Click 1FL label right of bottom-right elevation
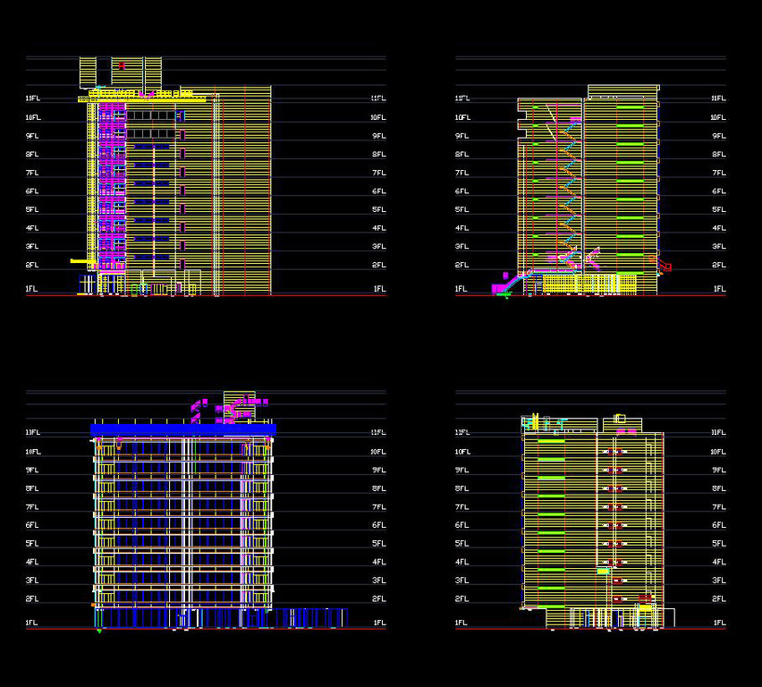 point(720,623)
